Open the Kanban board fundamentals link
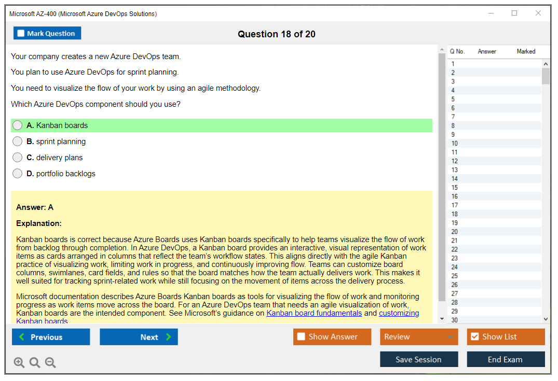 pos(314,313)
